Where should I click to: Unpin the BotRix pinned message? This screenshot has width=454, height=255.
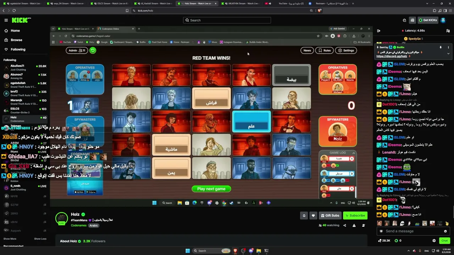tap(441, 47)
